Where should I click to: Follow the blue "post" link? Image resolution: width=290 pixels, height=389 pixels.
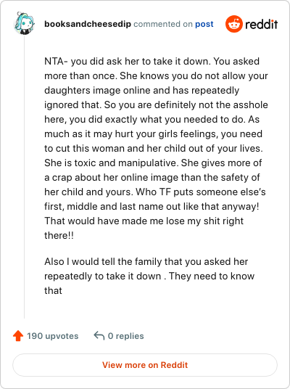point(204,24)
